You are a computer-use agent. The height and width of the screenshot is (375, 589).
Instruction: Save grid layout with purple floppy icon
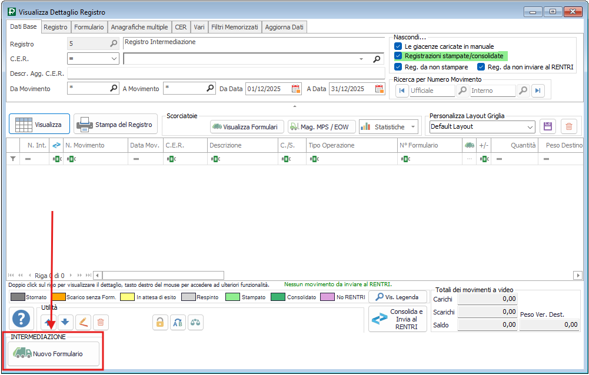[548, 126]
